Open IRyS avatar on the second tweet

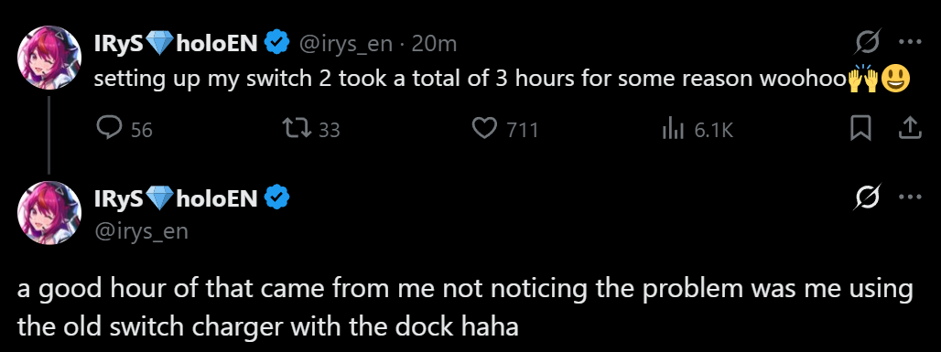[x=49, y=212]
